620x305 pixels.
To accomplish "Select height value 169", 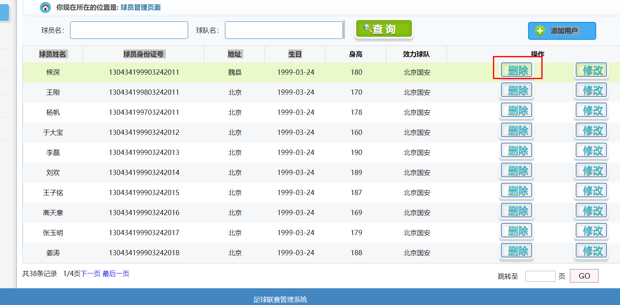I will coord(356,212).
